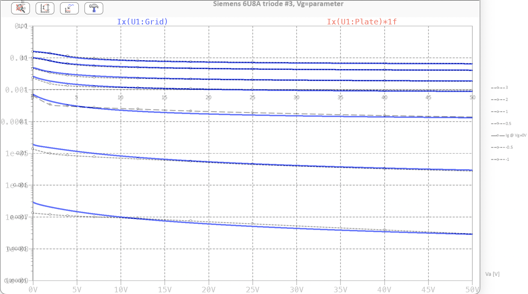Select the Ix(U1:Grid) trace label

point(142,22)
